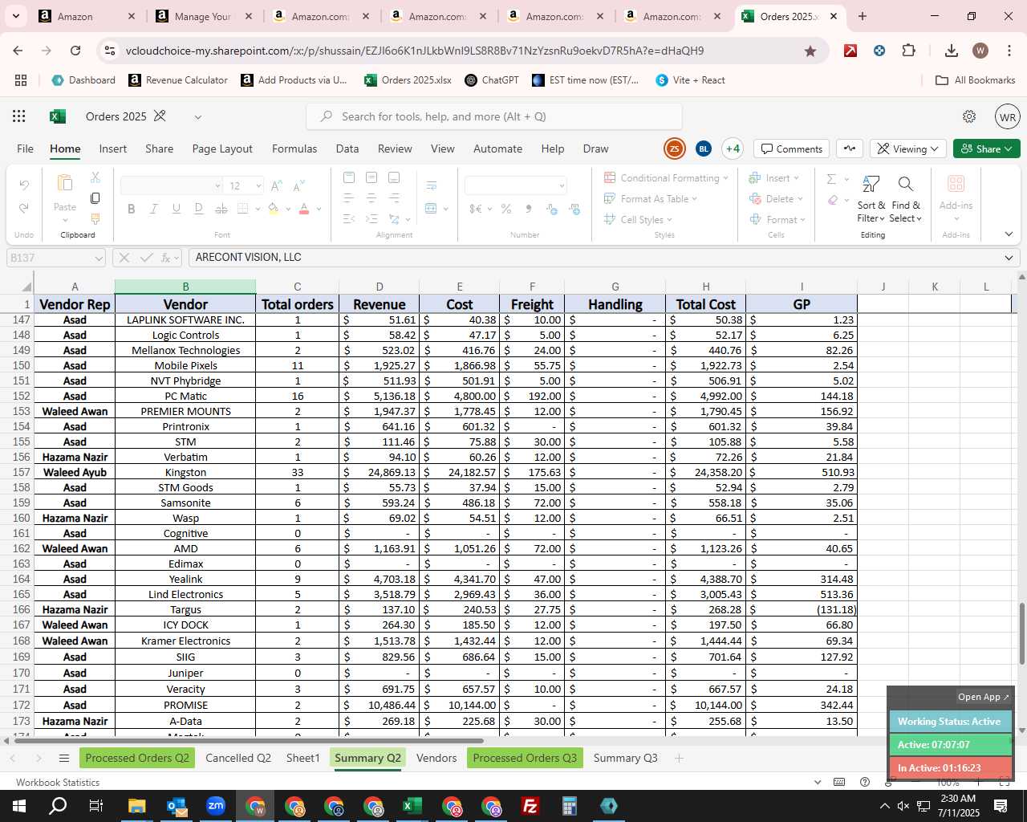Click the search for tools box
This screenshot has height=822, width=1027.
coord(494,116)
